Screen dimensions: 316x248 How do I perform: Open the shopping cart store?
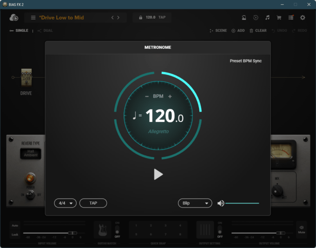click(279, 18)
